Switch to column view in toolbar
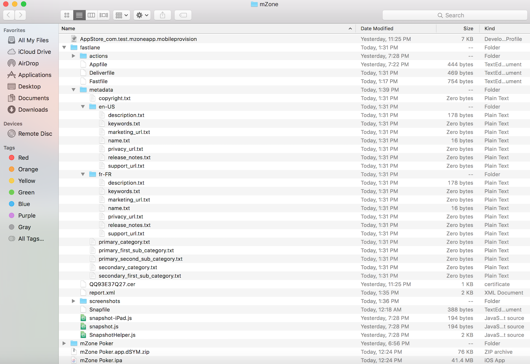Viewport: 530px width, 364px height. (x=91, y=15)
